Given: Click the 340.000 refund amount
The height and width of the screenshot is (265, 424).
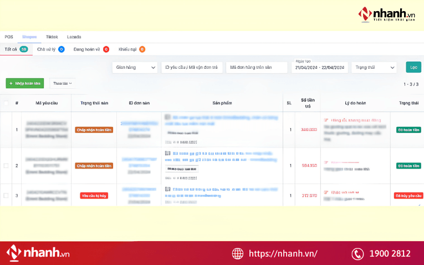Looking at the screenshot, I should [x=309, y=130].
